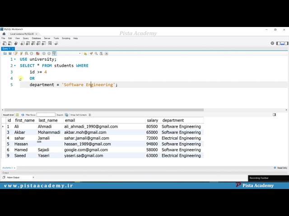
Task: Open the row limit dropdown arrow
Action: tap(80, 54)
